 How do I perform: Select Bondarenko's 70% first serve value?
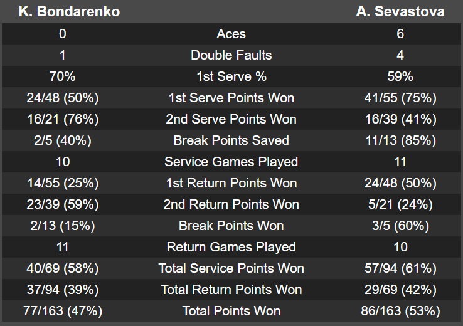(63, 76)
